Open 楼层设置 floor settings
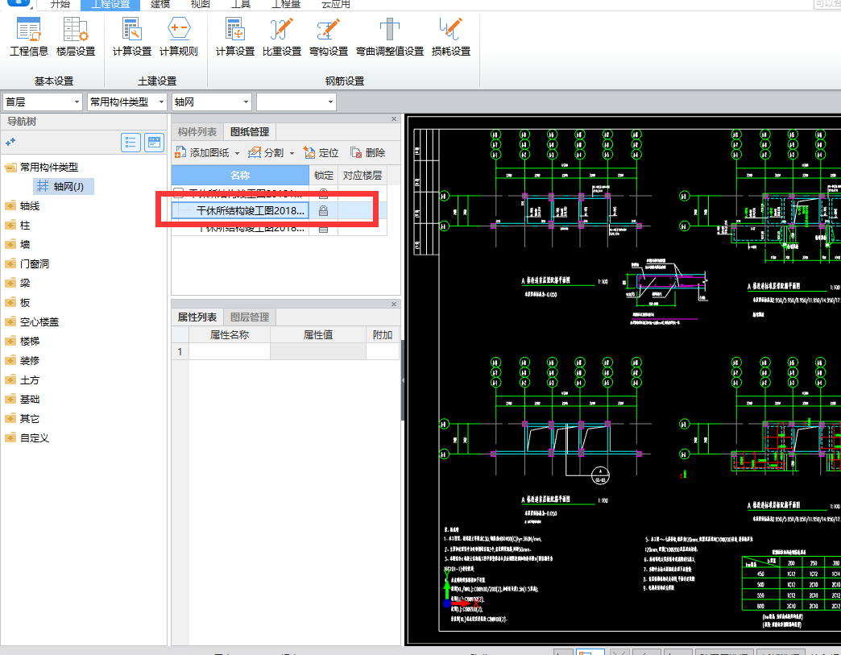 pos(76,38)
